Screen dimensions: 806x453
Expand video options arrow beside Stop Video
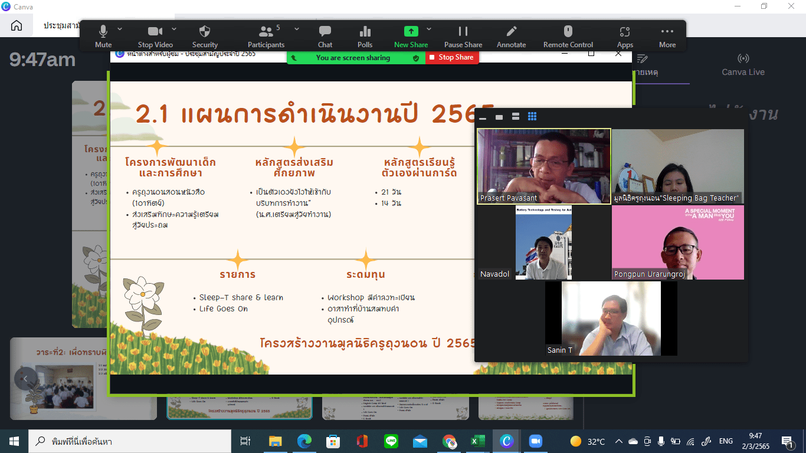click(x=174, y=29)
